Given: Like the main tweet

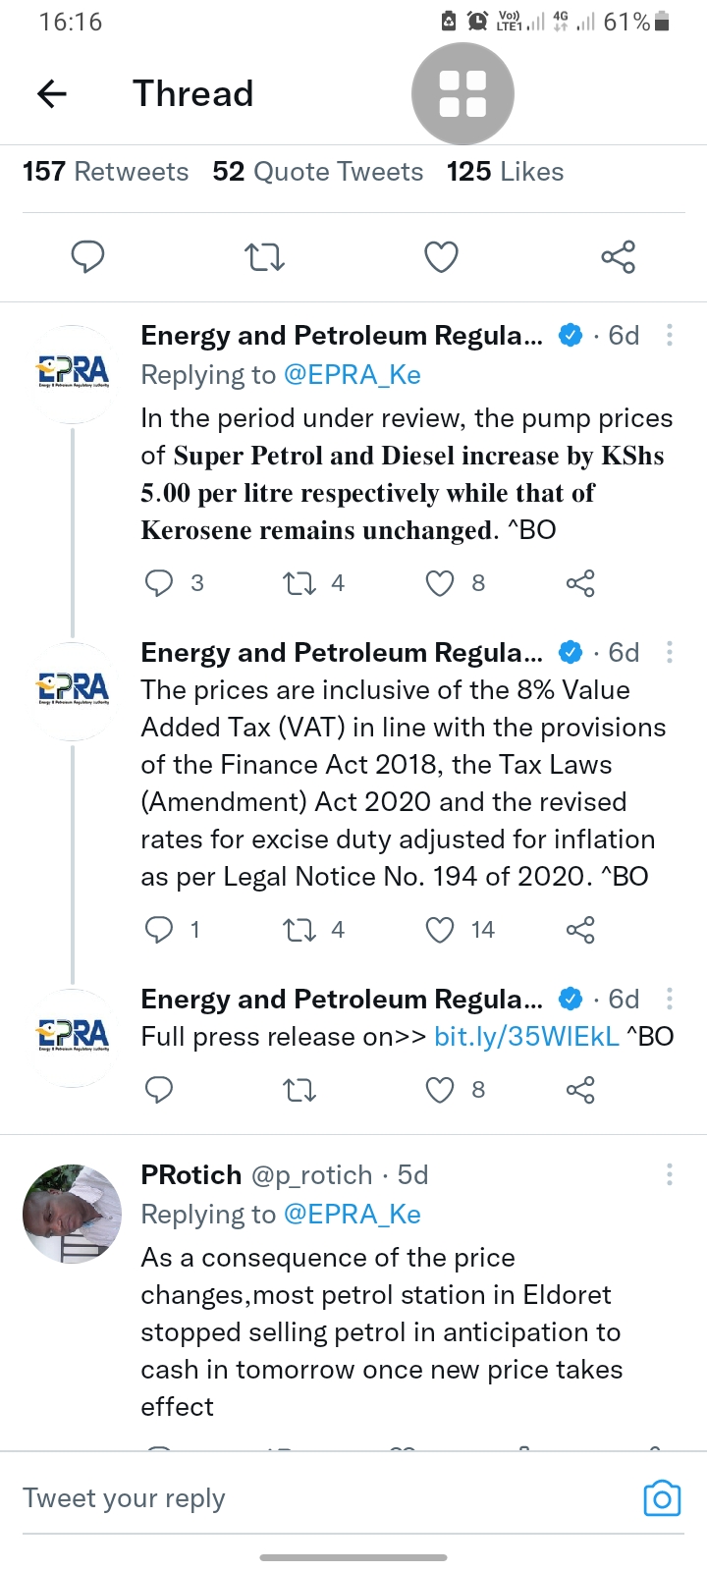Looking at the screenshot, I should (441, 257).
